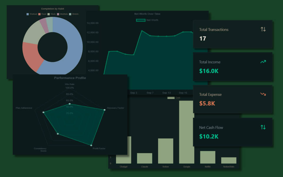The height and width of the screenshot is (177, 283).
Task: Select the pink Meditate donut segment
Action: 44,25
